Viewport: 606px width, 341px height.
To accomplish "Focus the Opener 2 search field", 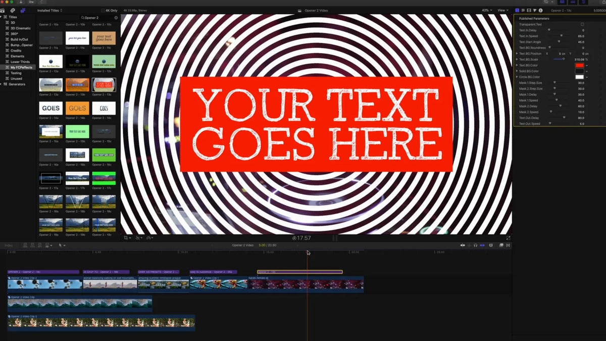I will 98,18.
